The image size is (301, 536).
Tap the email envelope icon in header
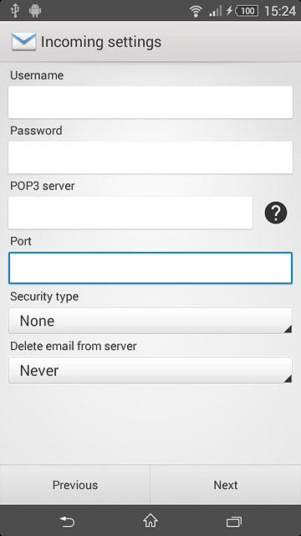tap(24, 42)
